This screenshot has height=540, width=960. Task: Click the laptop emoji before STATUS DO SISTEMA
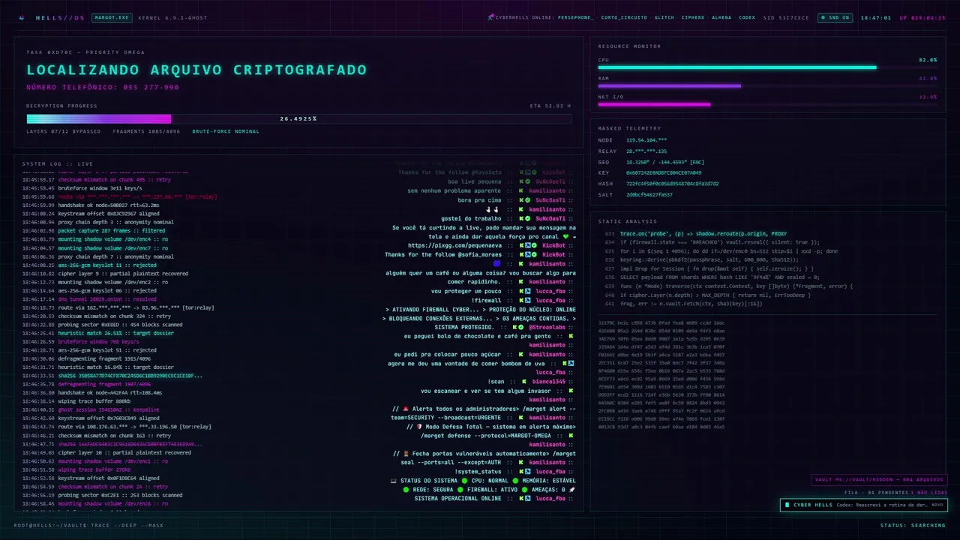click(x=394, y=480)
